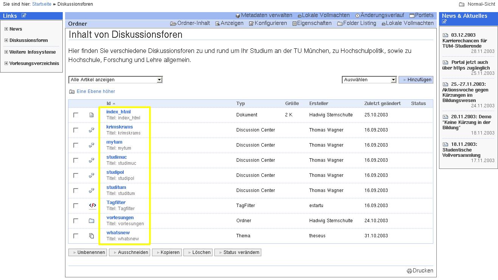Open the 'Alle Artikel anzeigen' dropdown
498x280 pixels.
tap(115, 80)
